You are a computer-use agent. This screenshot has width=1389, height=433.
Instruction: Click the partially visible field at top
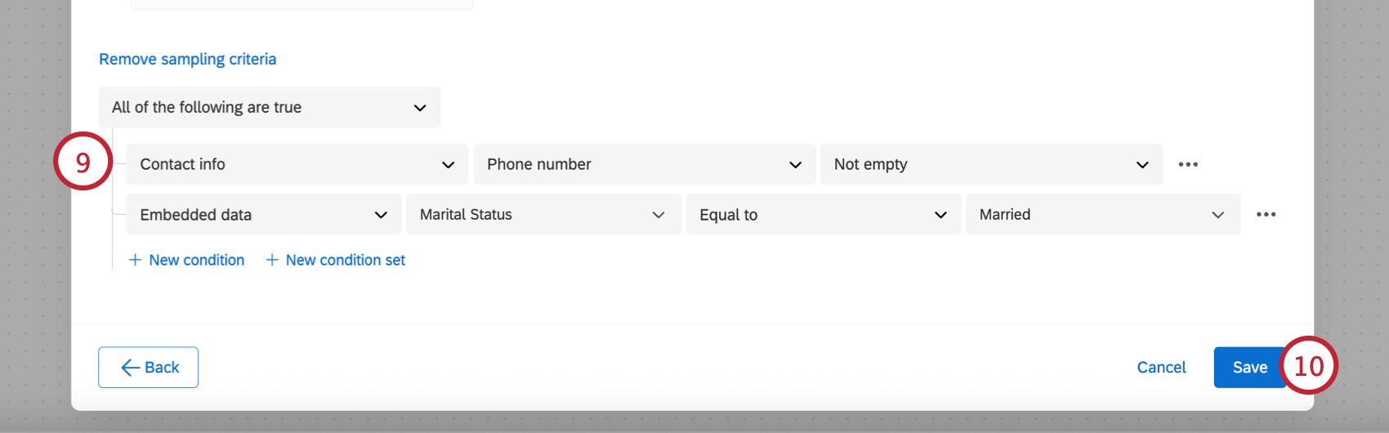click(x=301, y=4)
